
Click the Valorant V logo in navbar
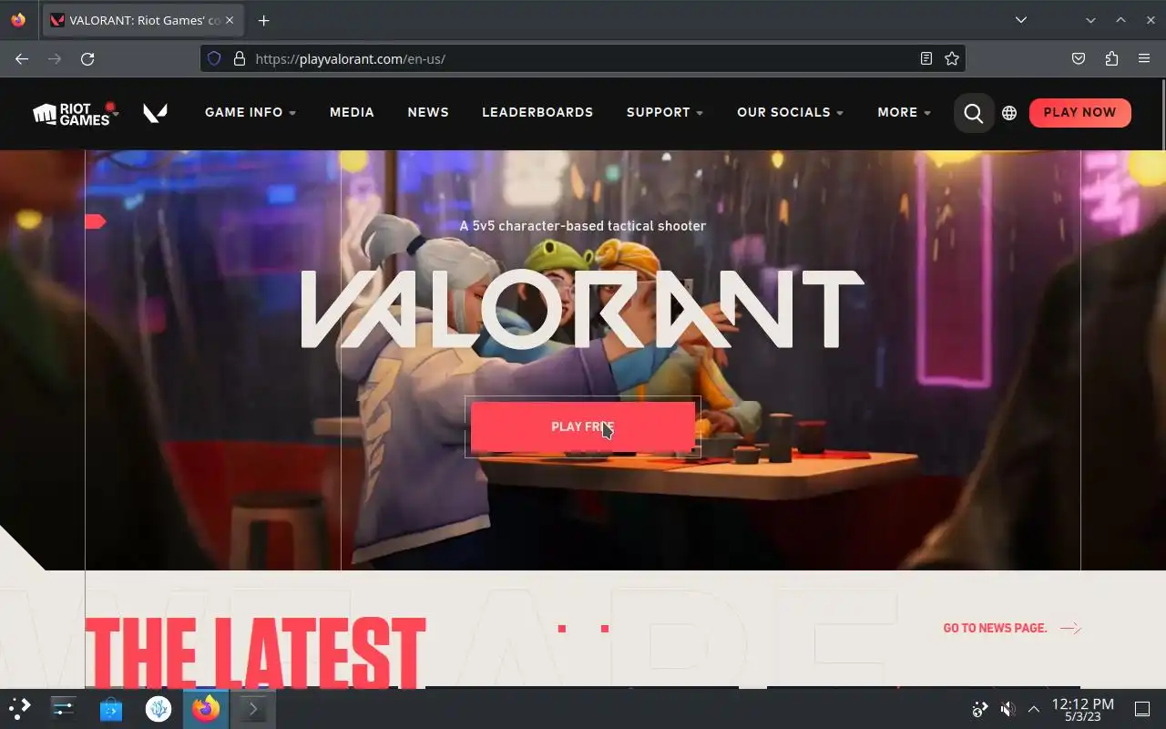[x=156, y=113]
